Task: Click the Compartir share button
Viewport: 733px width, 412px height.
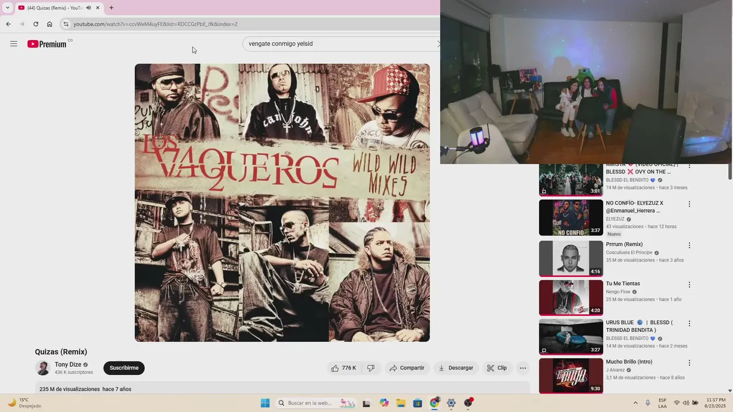Action: [407, 368]
